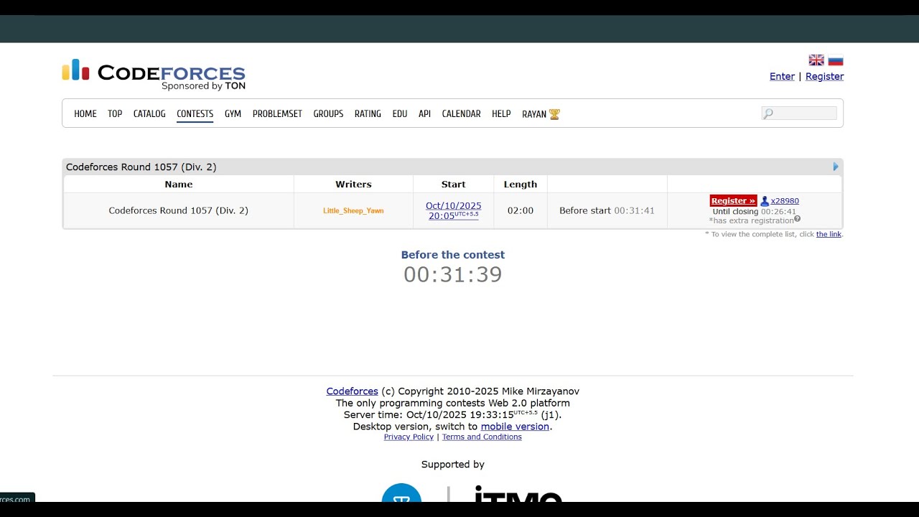The height and width of the screenshot is (517, 919).
Task: Click the server time text in footer
Action: [x=453, y=414]
